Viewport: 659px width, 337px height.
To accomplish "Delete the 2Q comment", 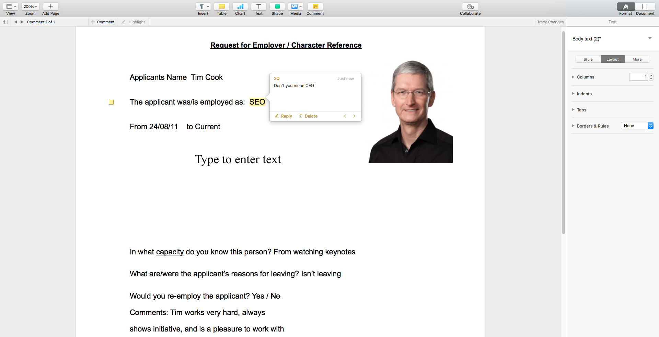I will coord(308,116).
